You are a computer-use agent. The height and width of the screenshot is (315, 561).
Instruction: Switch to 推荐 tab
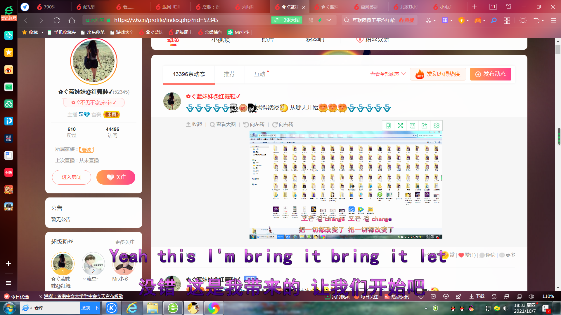pos(229,74)
